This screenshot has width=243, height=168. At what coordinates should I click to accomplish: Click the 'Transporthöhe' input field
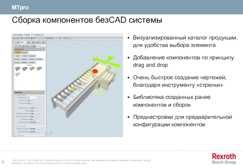[32, 97]
